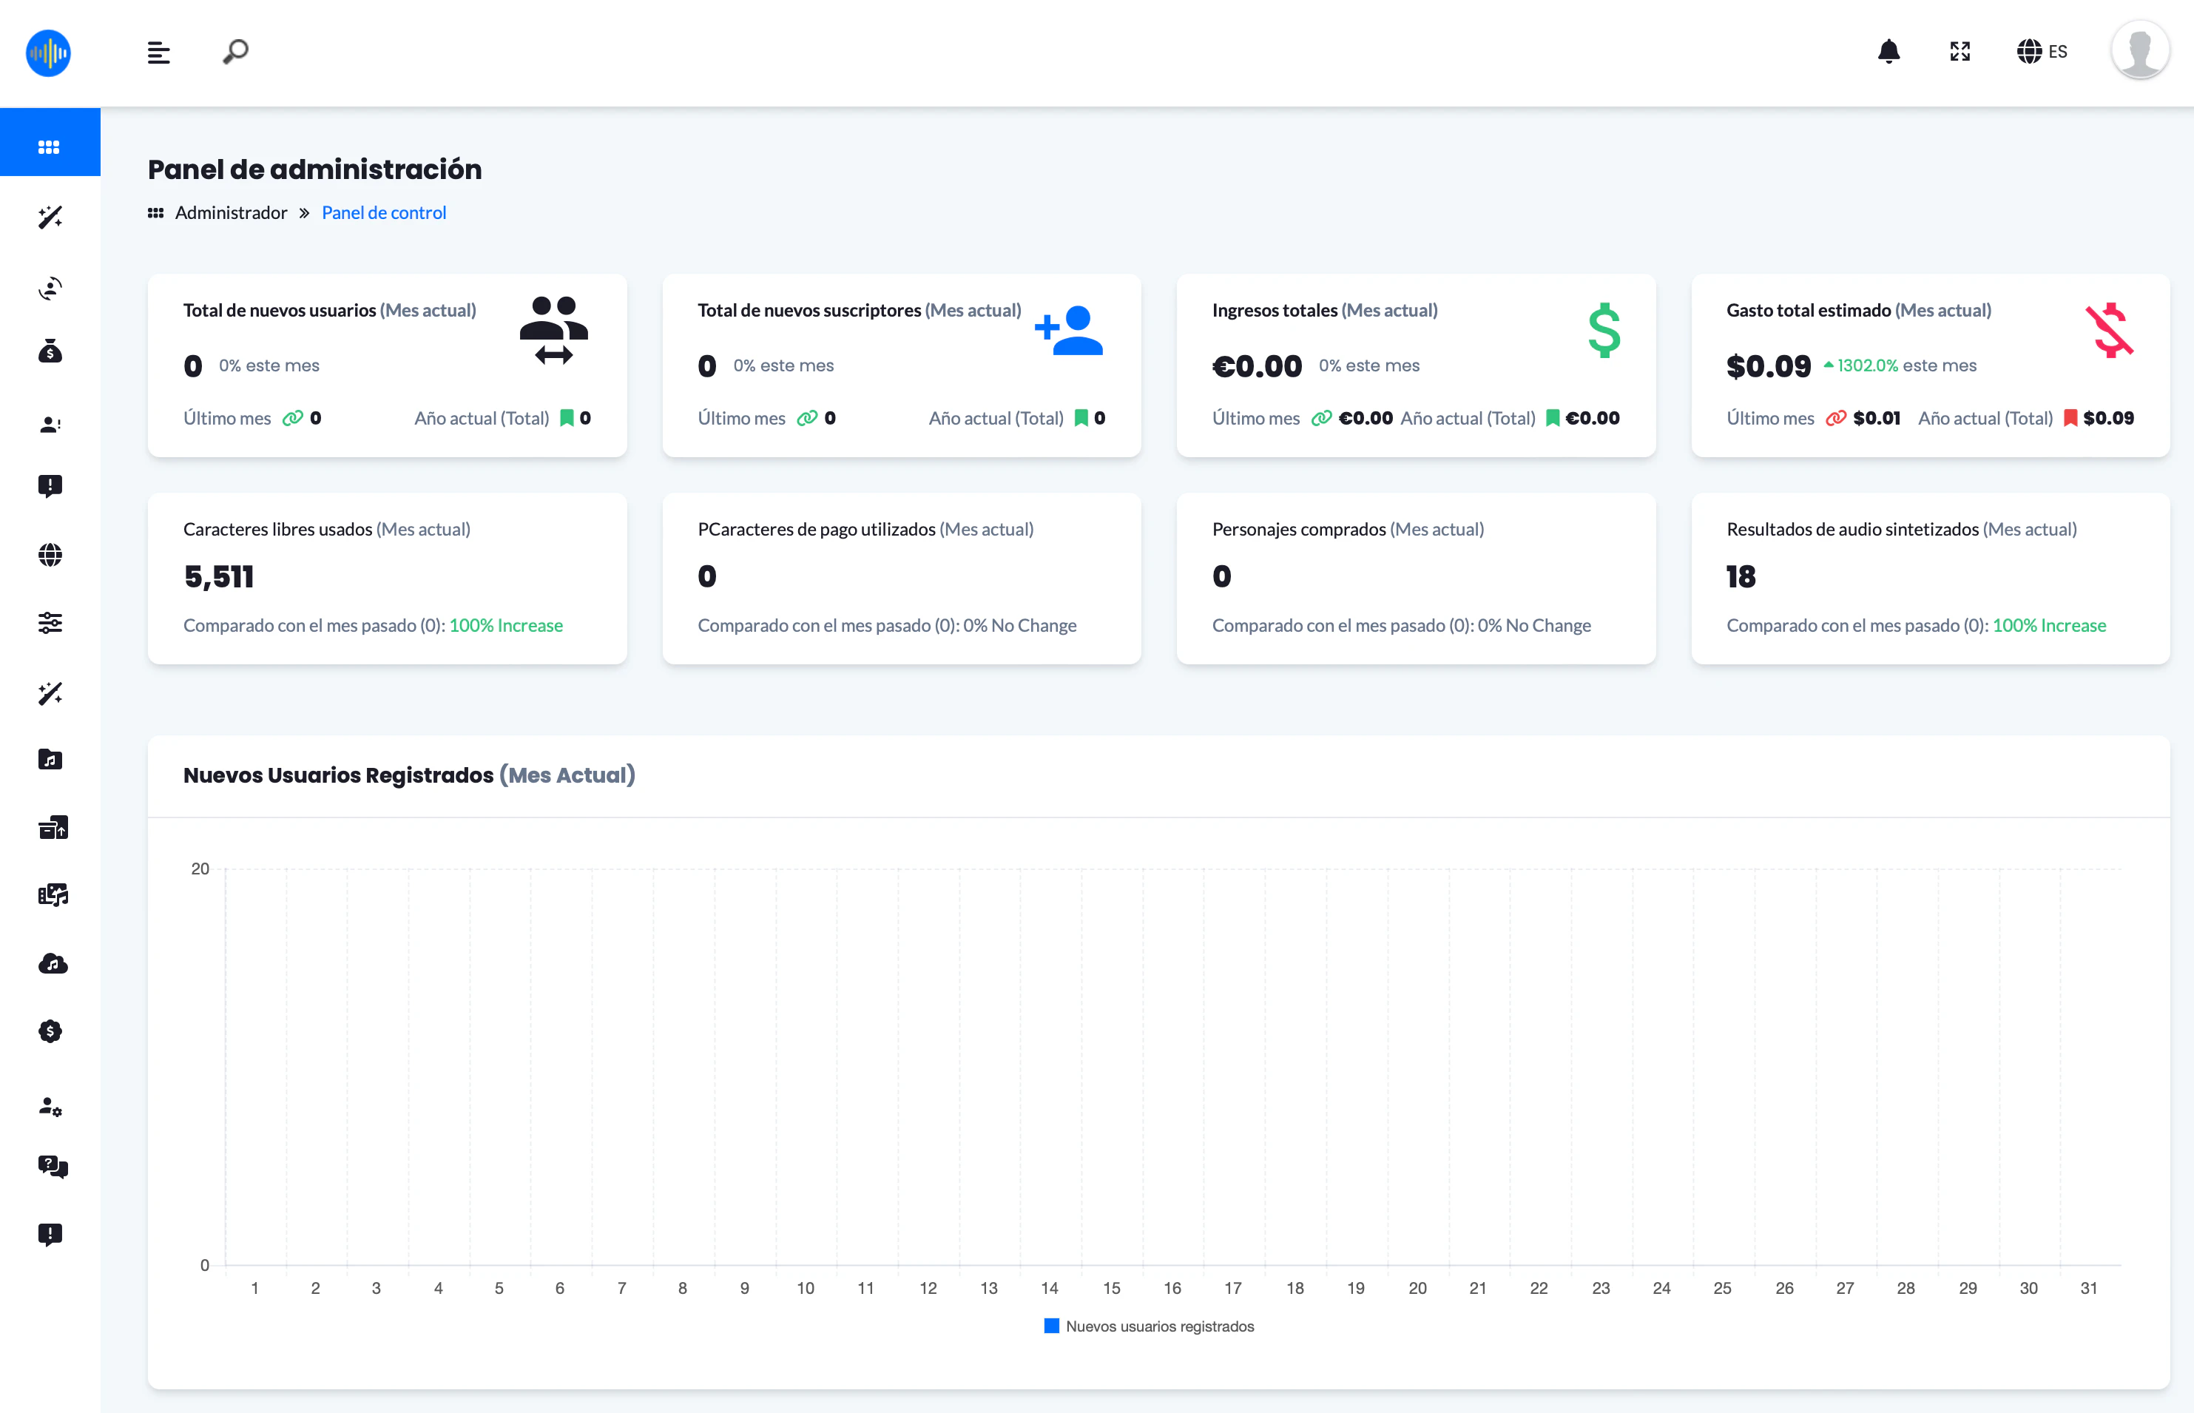Open the question chat bubbles sidebar icon

point(53,1166)
